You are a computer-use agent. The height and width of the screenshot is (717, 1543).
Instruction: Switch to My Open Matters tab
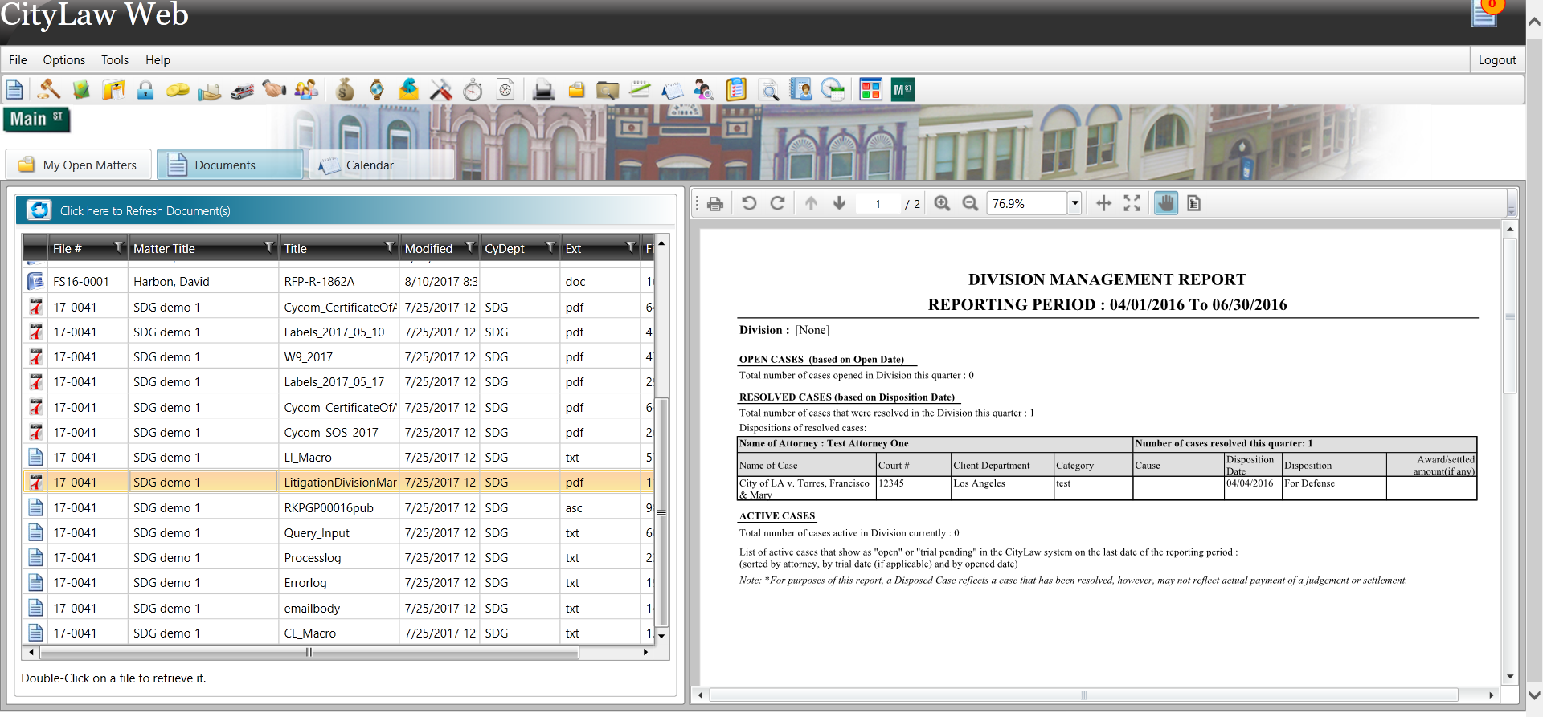tap(79, 165)
